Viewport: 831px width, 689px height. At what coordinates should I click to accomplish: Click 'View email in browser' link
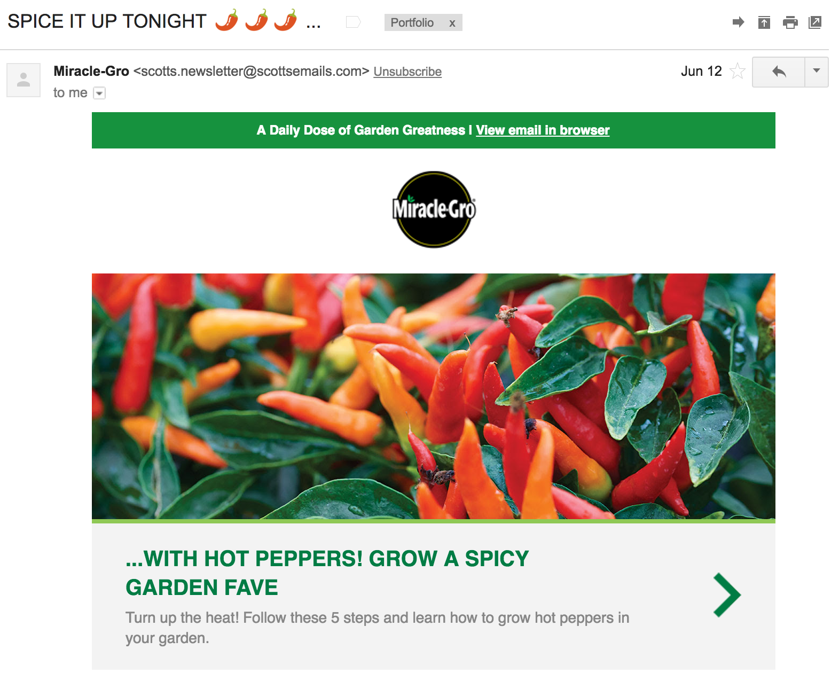[x=543, y=130]
